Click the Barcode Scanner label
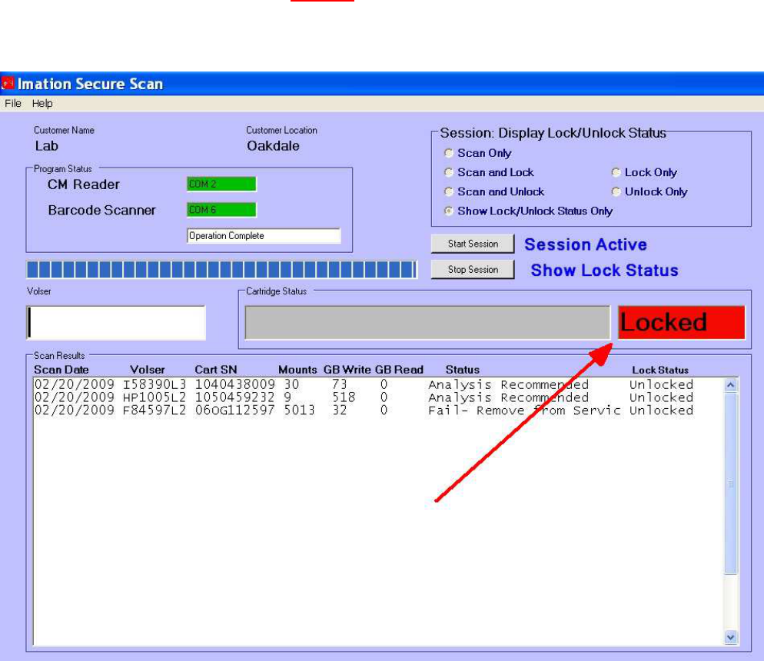The image size is (764, 661). 101,211
